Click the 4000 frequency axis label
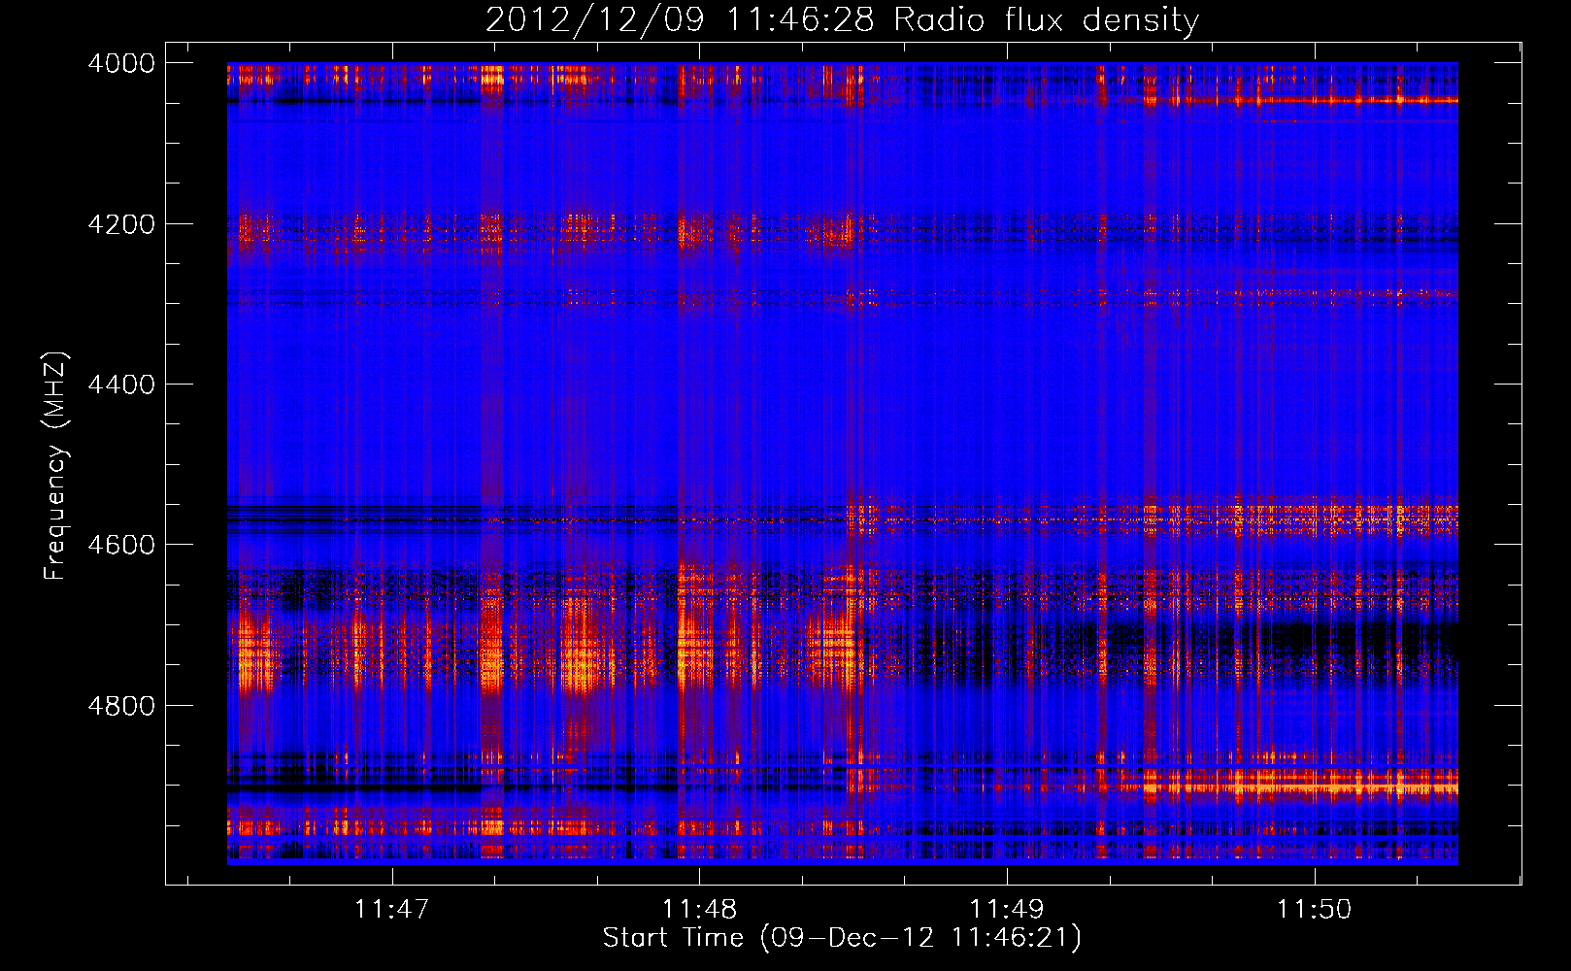Screen dimensions: 1571x971 (121, 63)
